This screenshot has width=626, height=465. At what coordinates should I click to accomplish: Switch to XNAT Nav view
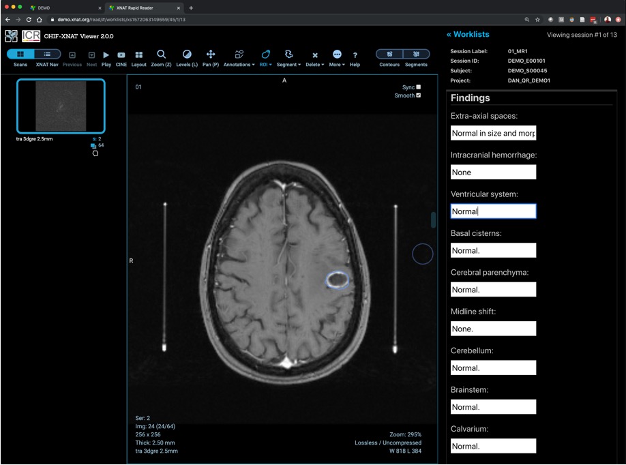[47, 55]
